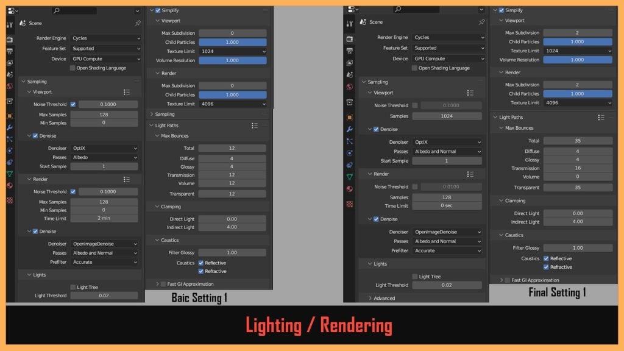Open View Layer properties tab in Basic Setting panel
This screenshot has width=624, height=351.
point(10,63)
